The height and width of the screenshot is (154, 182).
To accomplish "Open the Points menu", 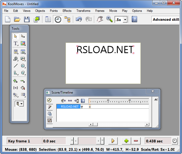I will [54, 11].
